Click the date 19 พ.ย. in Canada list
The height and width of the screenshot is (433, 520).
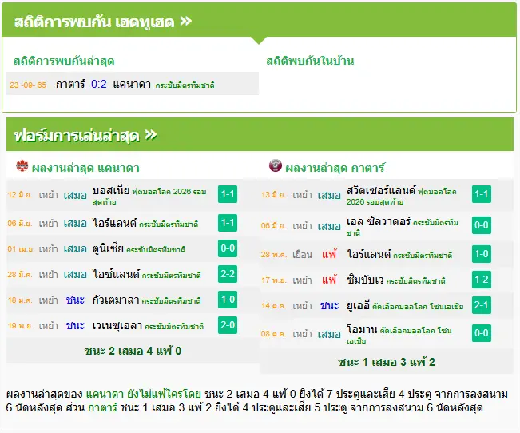coord(20,326)
